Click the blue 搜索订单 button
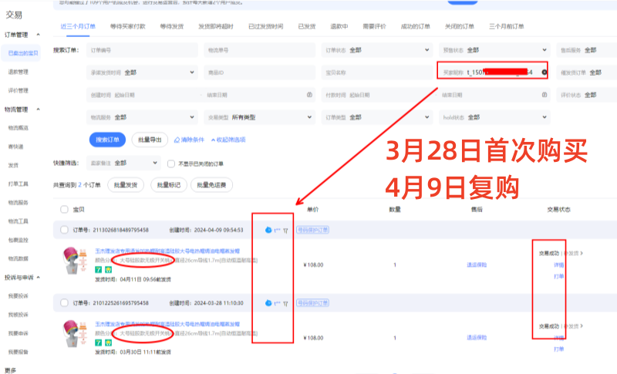 click(x=107, y=140)
